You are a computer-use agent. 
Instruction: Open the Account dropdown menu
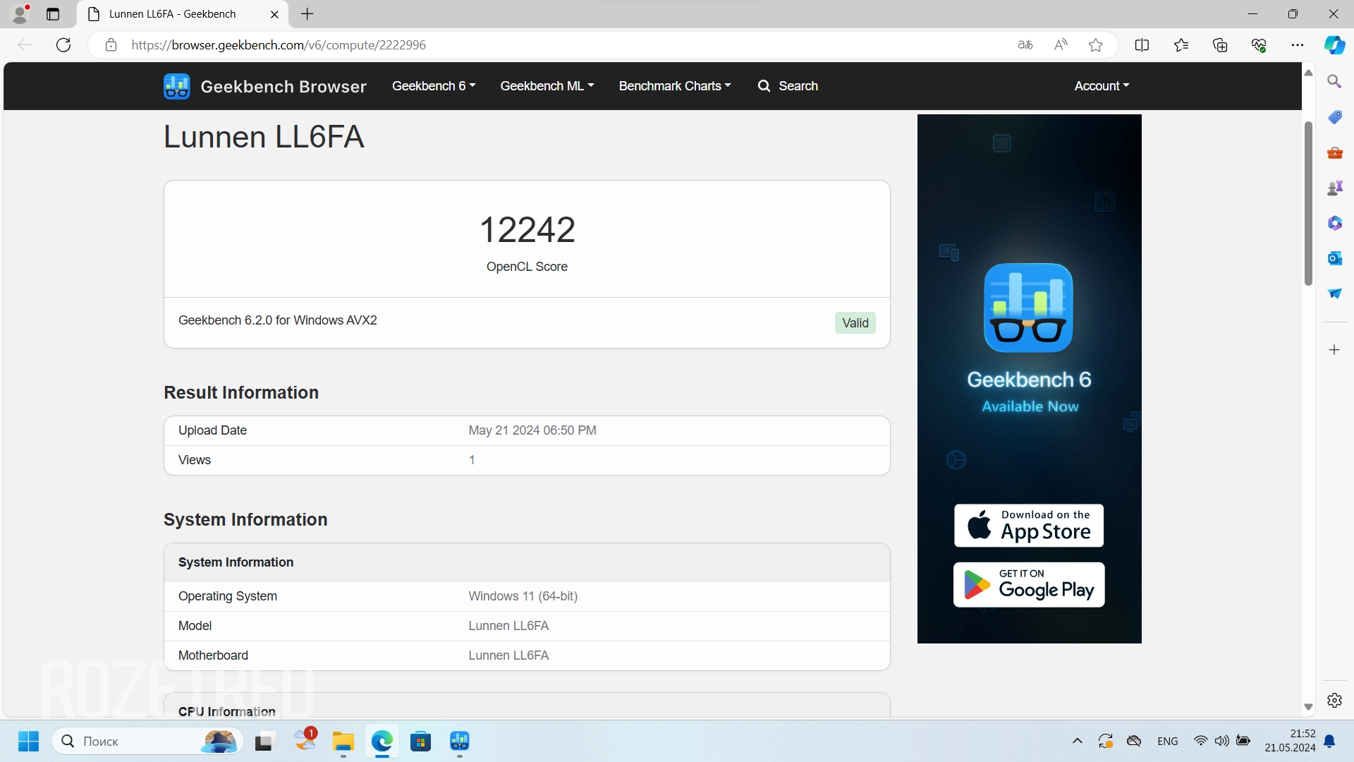click(x=1102, y=86)
